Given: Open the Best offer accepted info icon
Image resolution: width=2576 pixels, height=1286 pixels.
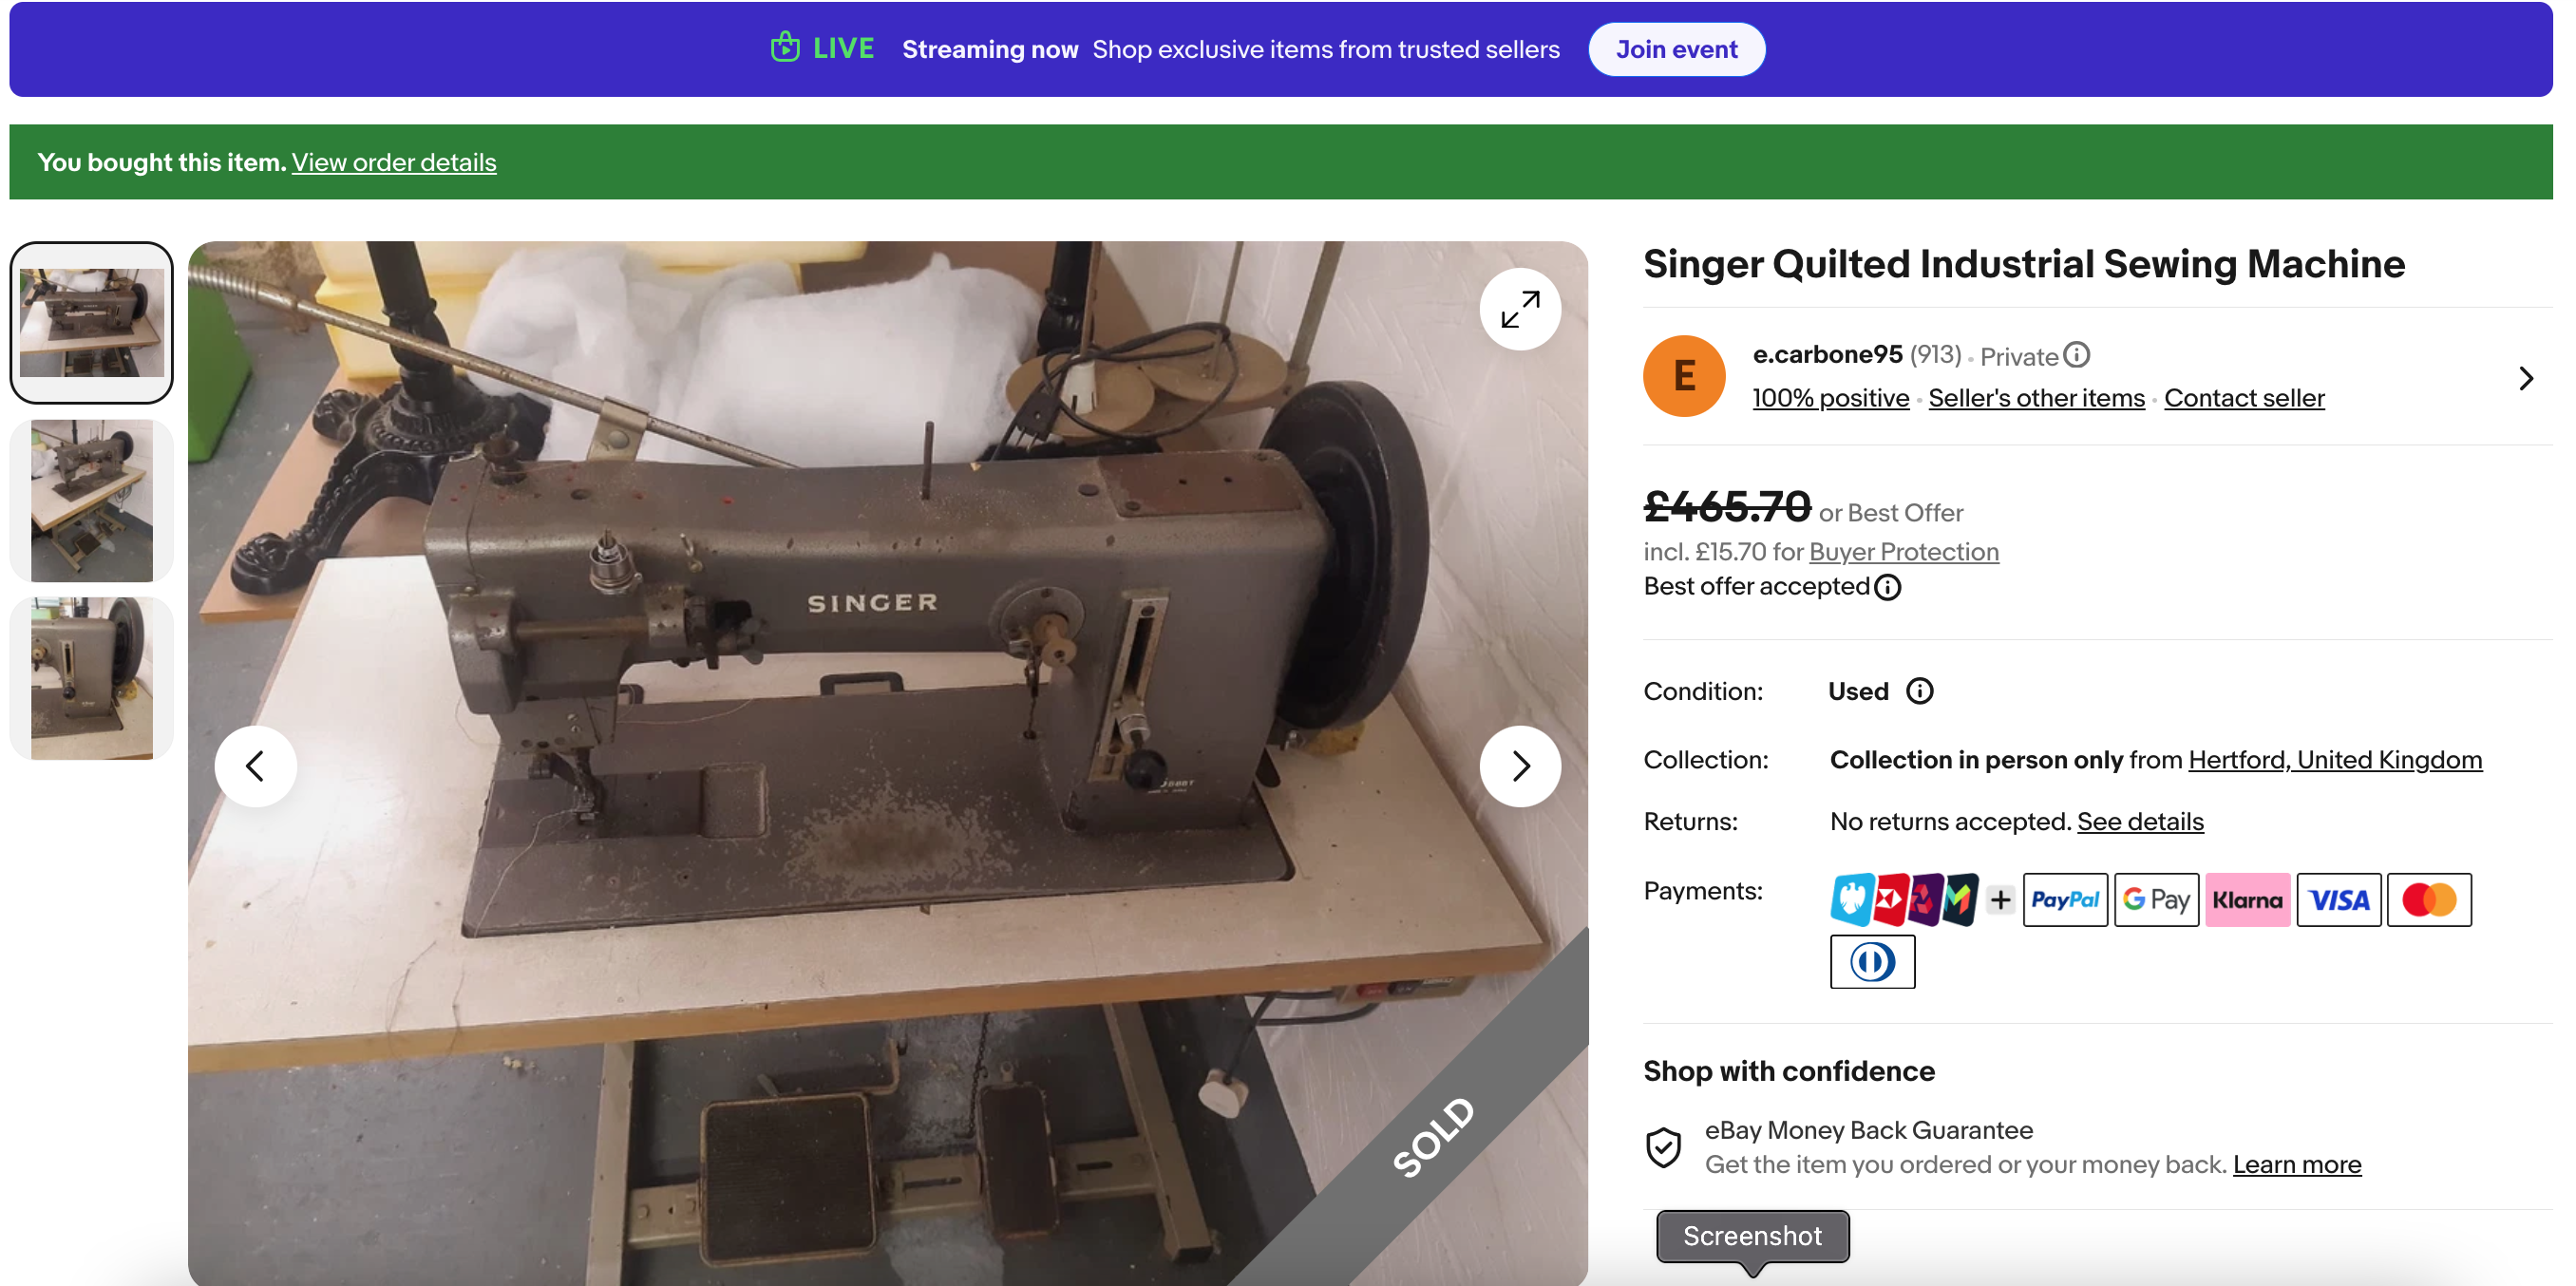Looking at the screenshot, I should coord(1887,587).
